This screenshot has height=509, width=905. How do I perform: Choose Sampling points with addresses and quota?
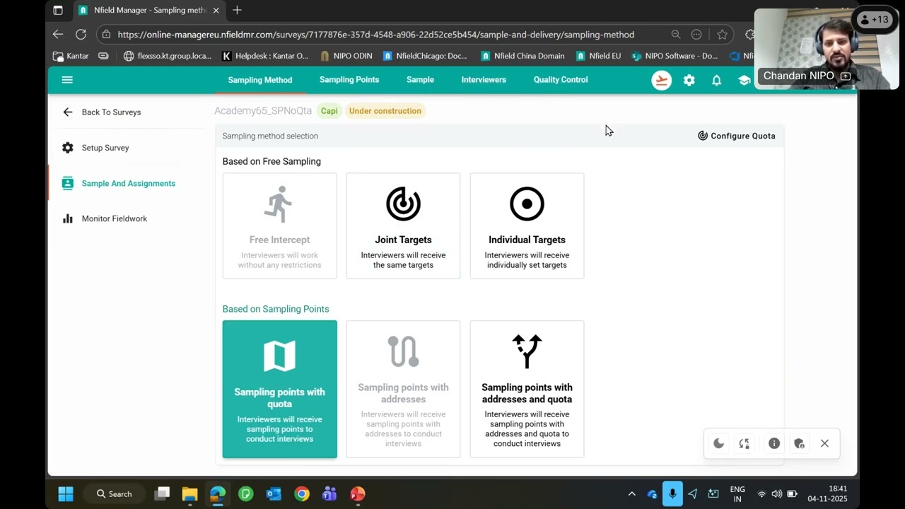pos(527,389)
